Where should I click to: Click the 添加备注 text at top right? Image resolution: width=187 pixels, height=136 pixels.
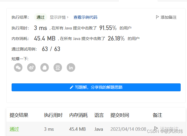(169, 17)
